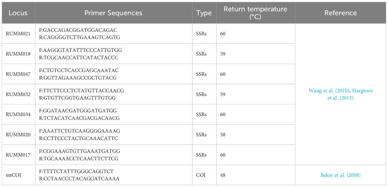This screenshot has width=388, height=187.
Task: Click the Type column header
Action: (x=204, y=13)
